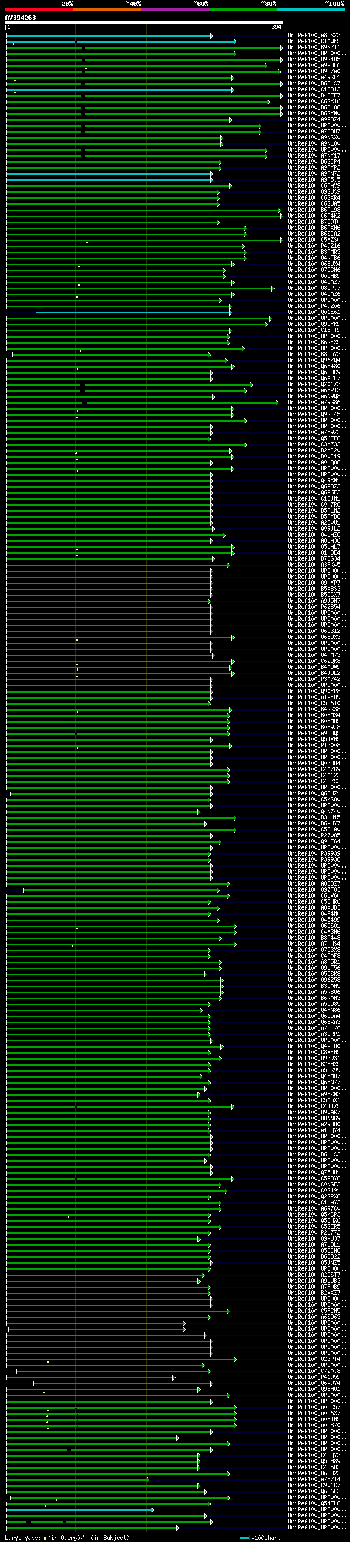Click hit label UniRef100_A9TN72

coord(314,173)
